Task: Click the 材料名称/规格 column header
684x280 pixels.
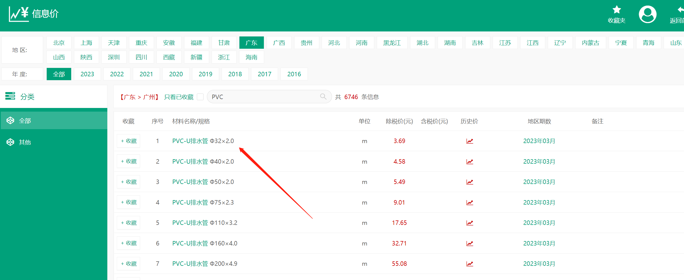Action: pyautogui.click(x=191, y=121)
